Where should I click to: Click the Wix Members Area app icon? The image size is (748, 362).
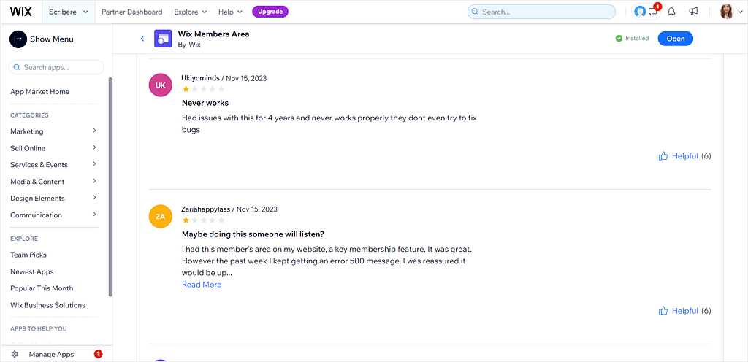163,39
